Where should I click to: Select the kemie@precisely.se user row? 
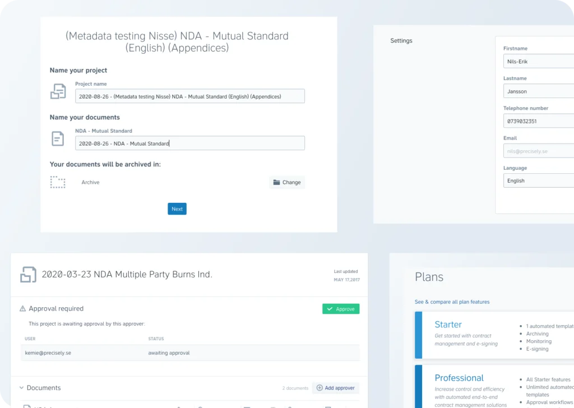click(x=191, y=353)
